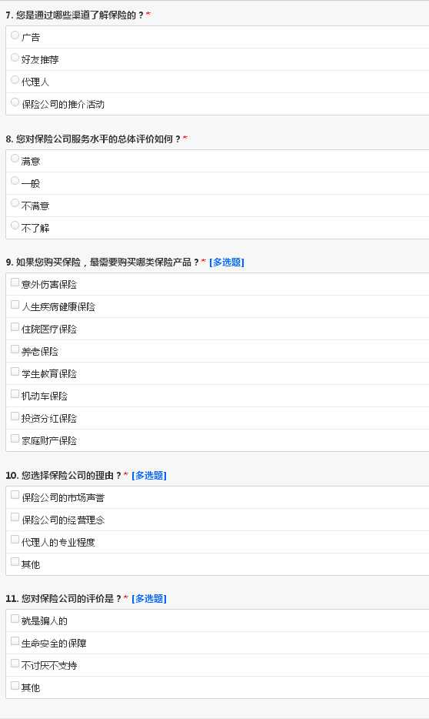Pick 保险公司的推介活动 radio option
The height and width of the screenshot is (719, 429).
click(15, 102)
